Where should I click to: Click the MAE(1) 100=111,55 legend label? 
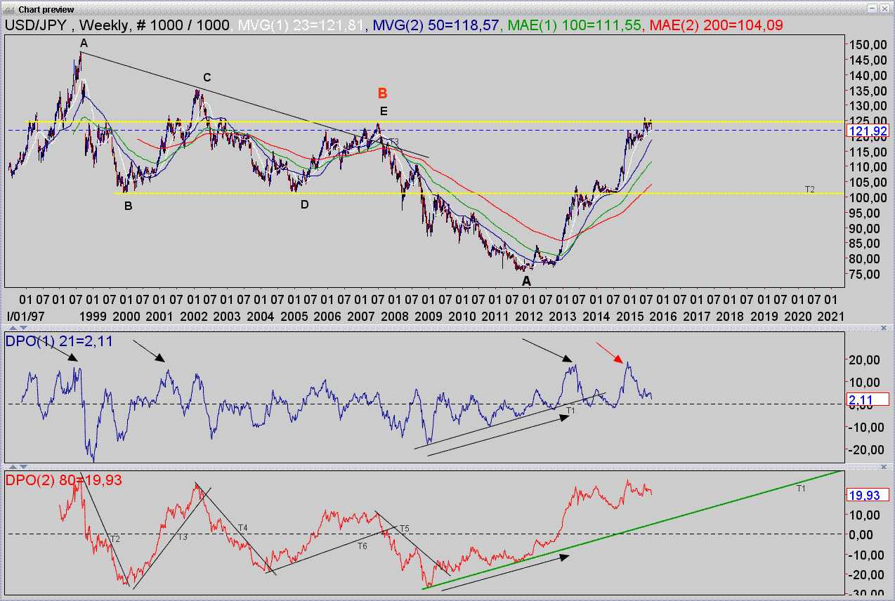tap(573, 25)
